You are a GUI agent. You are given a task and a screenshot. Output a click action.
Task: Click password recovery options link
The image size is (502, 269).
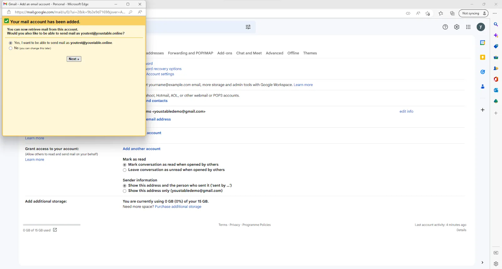tap(164, 69)
